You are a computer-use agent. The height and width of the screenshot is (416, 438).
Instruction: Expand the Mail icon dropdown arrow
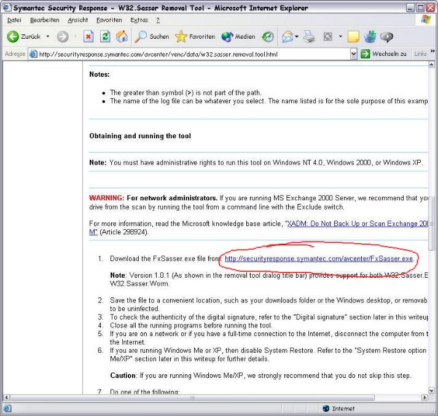tap(297, 37)
